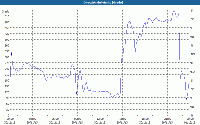
Task: Select the 150 value on left axis
Action: pyautogui.click(x=7, y=86)
